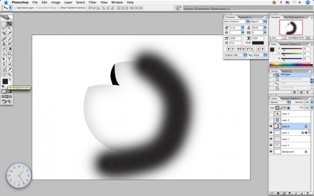Click the red R color slider
Screen dimensions: 314x196
coord(291,49)
